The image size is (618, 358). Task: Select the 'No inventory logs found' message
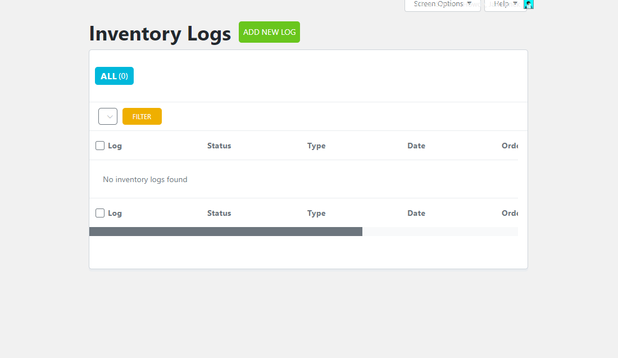145,179
